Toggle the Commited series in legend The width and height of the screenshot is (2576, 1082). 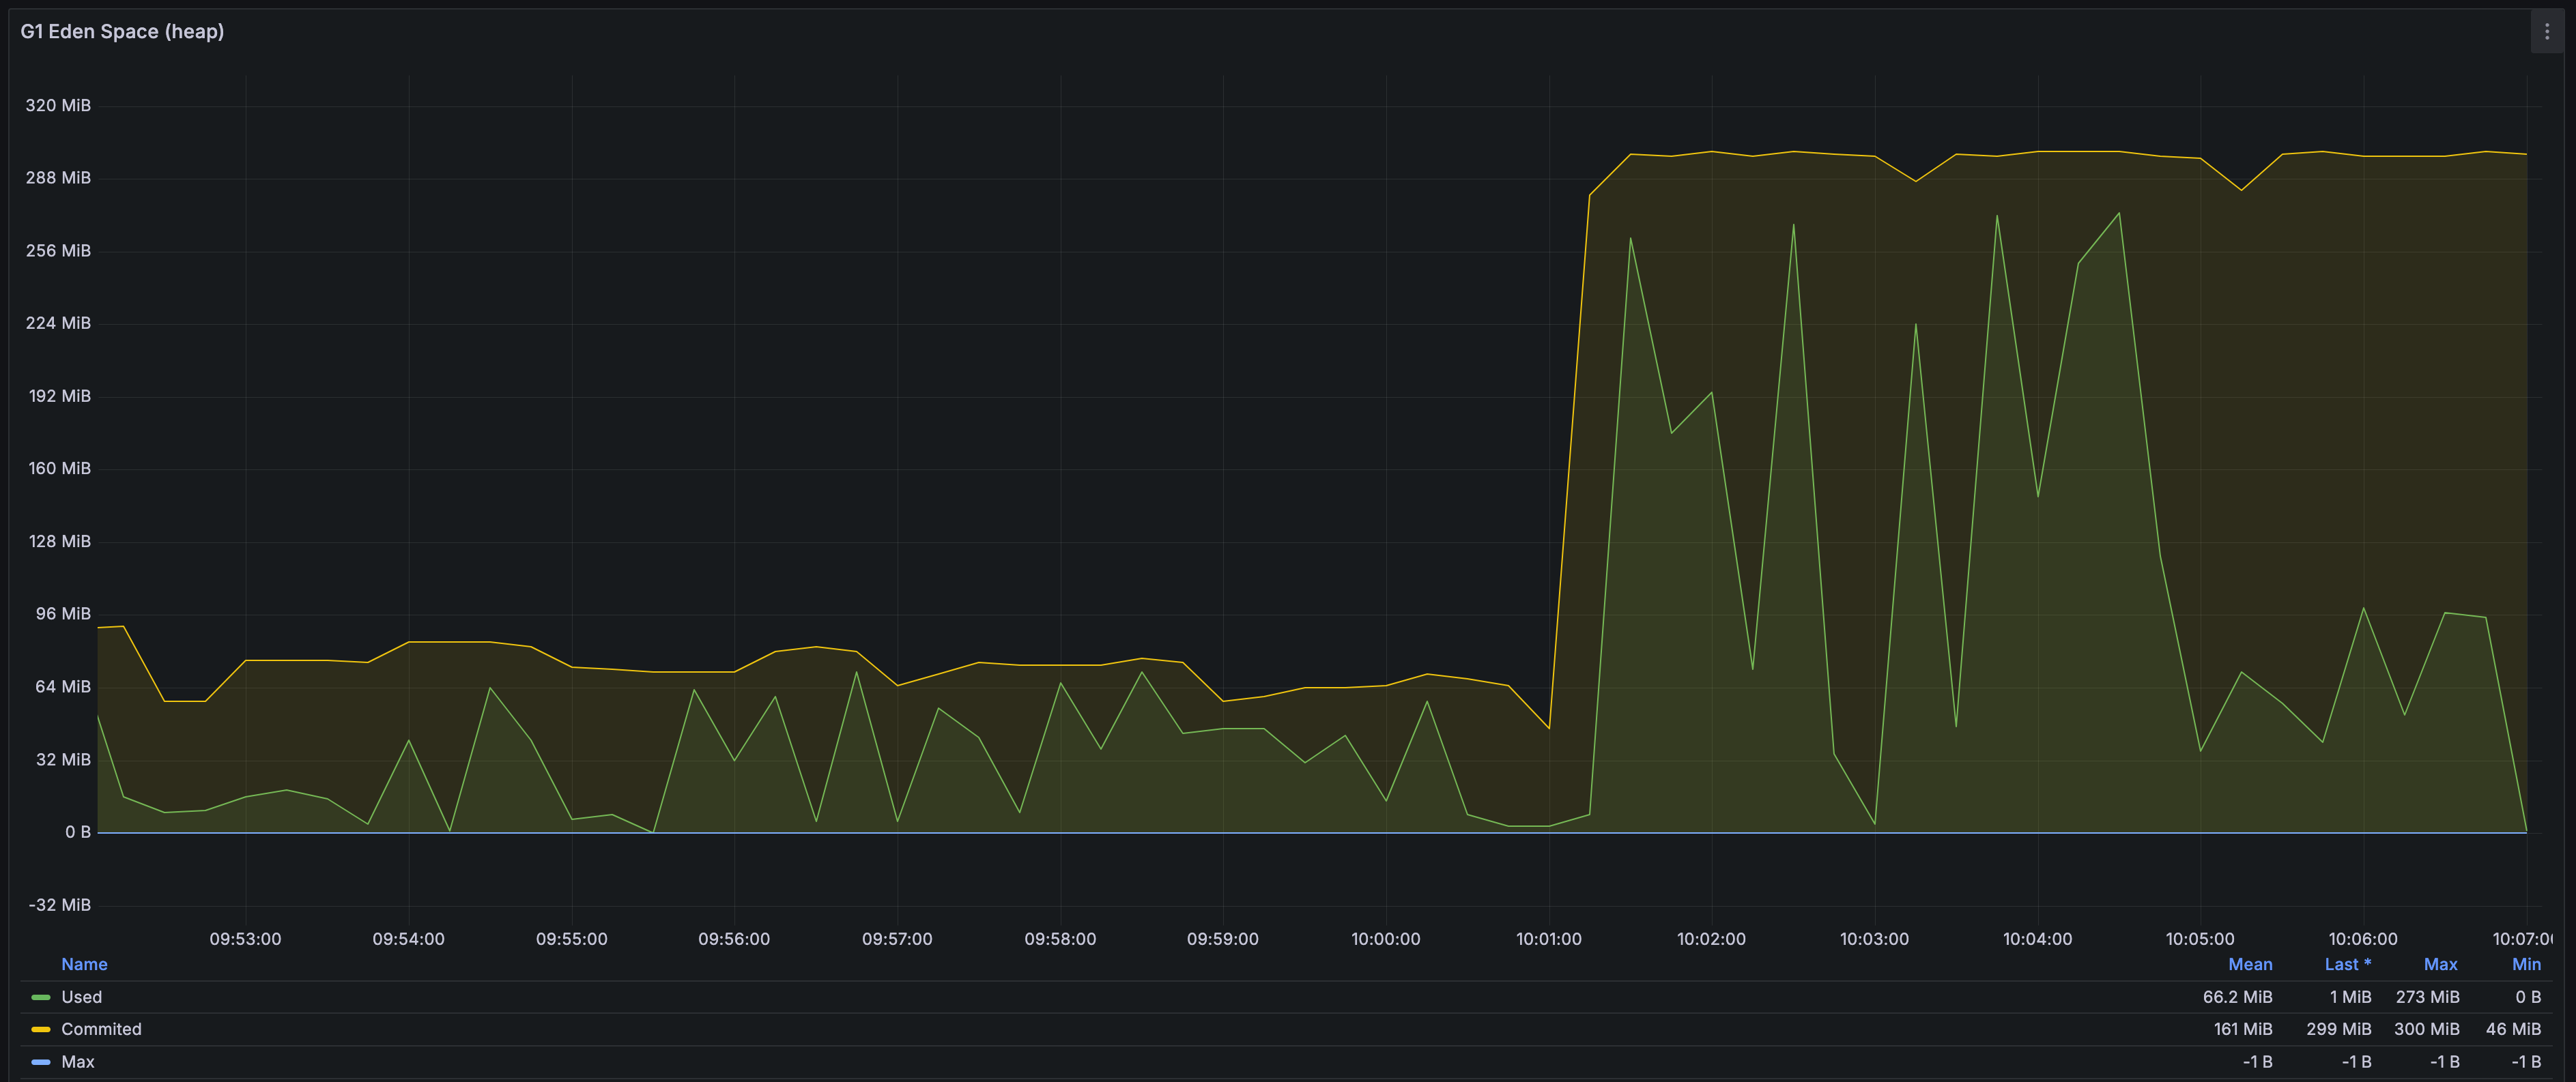[x=101, y=1029]
